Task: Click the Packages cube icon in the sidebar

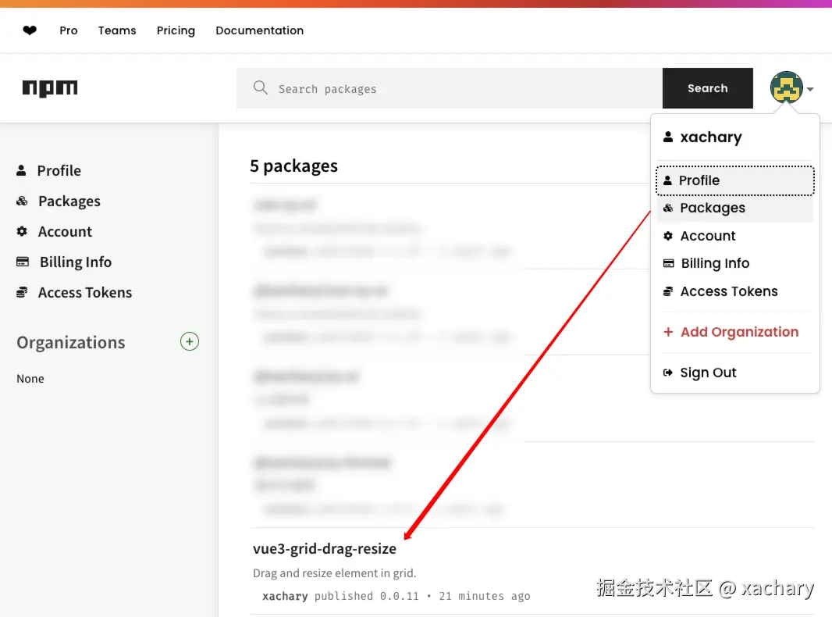Action: [20, 201]
